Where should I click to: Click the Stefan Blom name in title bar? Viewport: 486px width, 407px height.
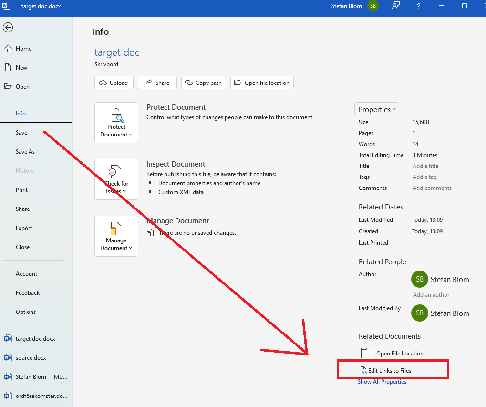pos(346,6)
